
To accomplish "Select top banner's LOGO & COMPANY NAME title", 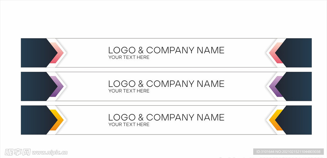I will coord(166,50).
